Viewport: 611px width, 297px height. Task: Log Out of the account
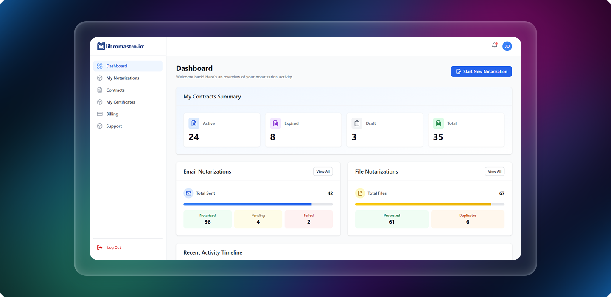click(113, 247)
